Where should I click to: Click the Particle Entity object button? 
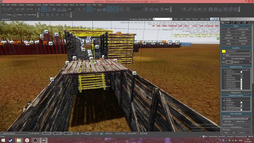point(243,41)
